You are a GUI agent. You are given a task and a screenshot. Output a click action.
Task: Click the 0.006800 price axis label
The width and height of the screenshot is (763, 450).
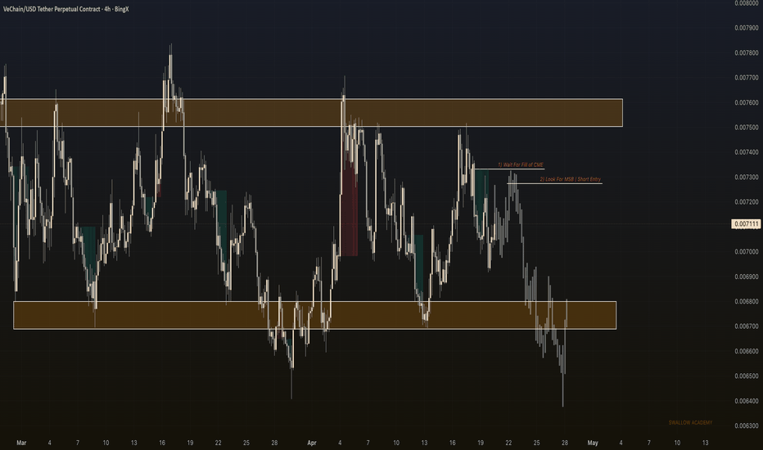pyautogui.click(x=745, y=302)
